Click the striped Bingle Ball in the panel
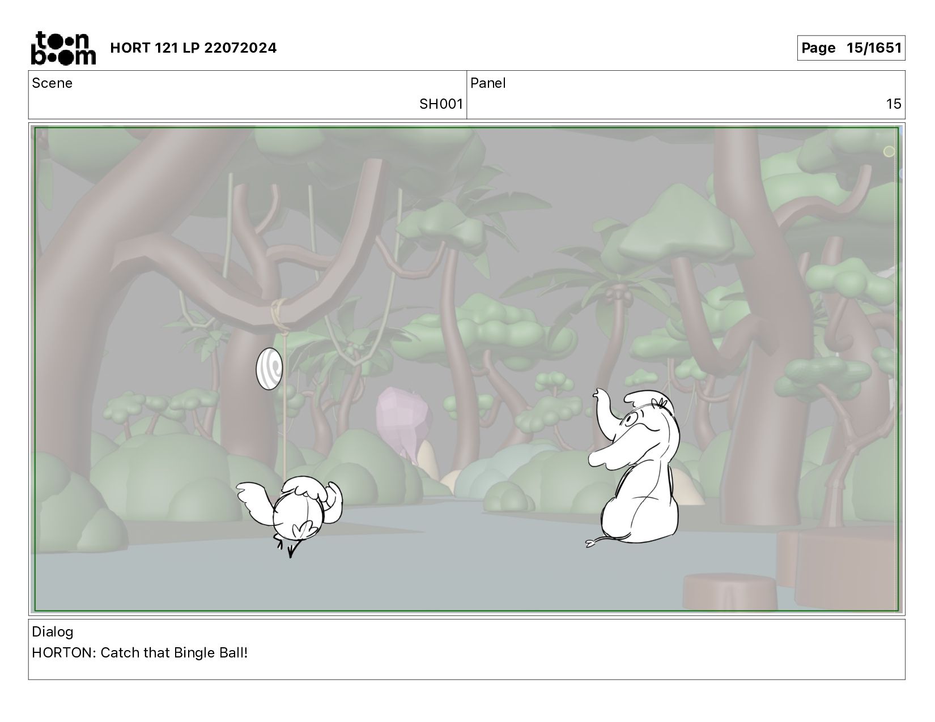The width and height of the screenshot is (935, 722). pyautogui.click(x=269, y=369)
